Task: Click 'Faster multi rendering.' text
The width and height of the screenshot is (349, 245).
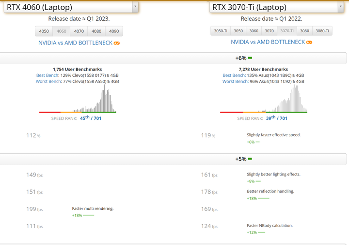Action: pyautogui.click(x=93, y=209)
